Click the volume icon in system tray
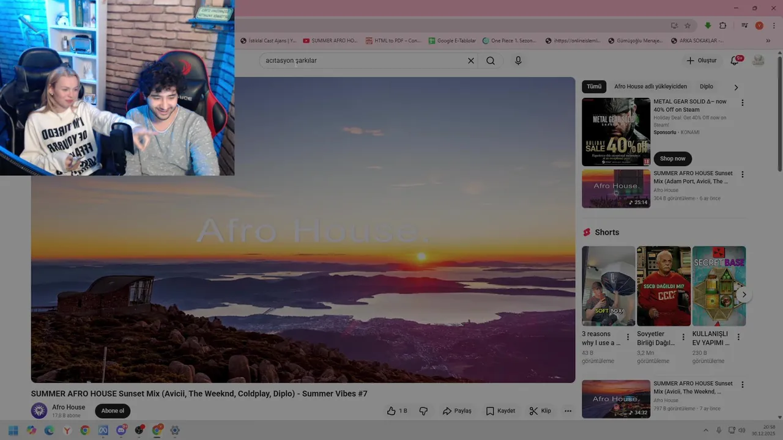Screen dimensions: 783x440 point(742,430)
